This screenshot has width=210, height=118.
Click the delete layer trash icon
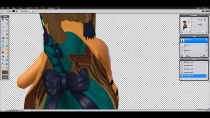(x=204, y=56)
